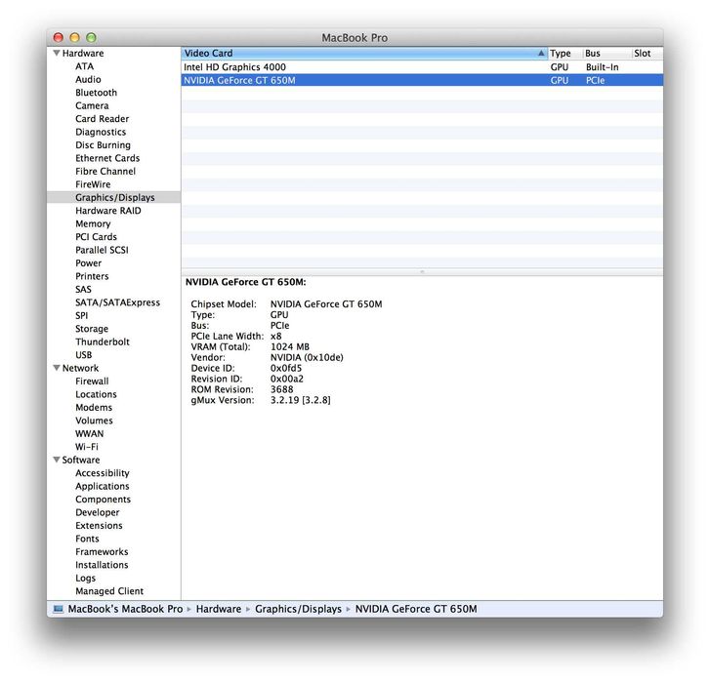The image size is (710, 682).
Task: Select Parallel SCSI in the sidebar
Action: (102, 250)
